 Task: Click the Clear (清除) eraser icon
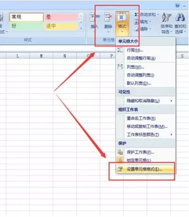pos(136,29)
